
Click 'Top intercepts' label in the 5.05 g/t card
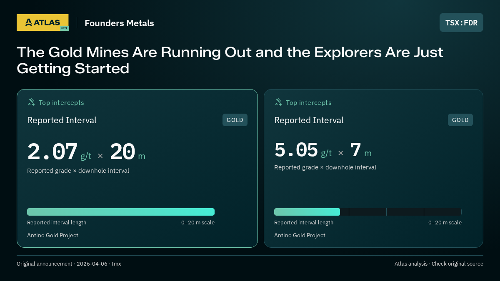pos(308,102)
